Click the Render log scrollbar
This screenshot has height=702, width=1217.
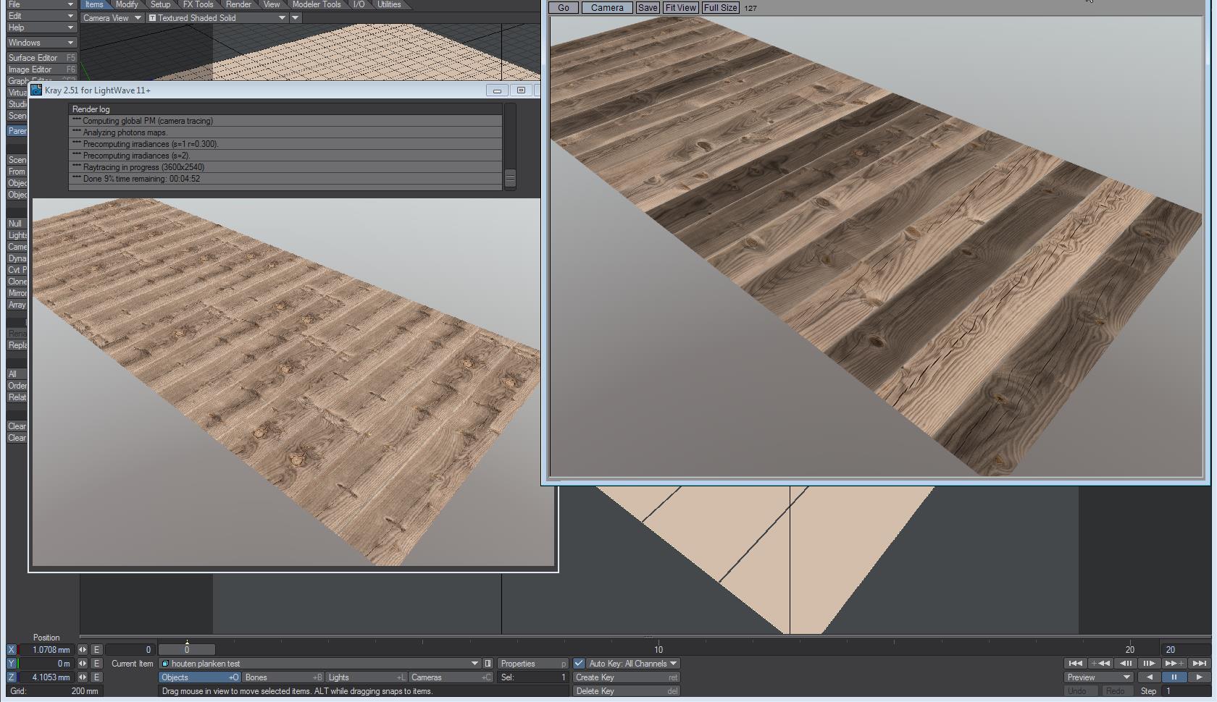pyautogui.click(x=510, y=177)
